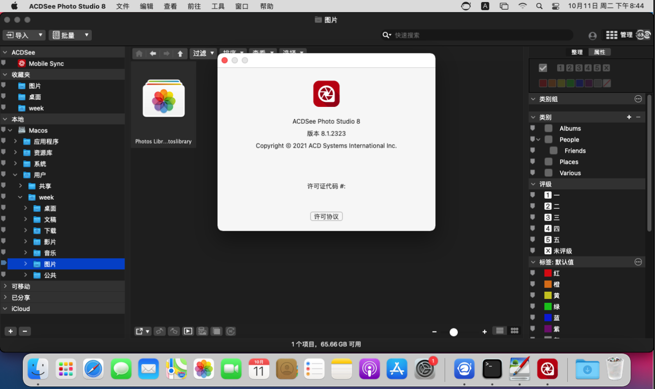
Task: Pick the red color label swatch in properties
Action: (543, 83)
